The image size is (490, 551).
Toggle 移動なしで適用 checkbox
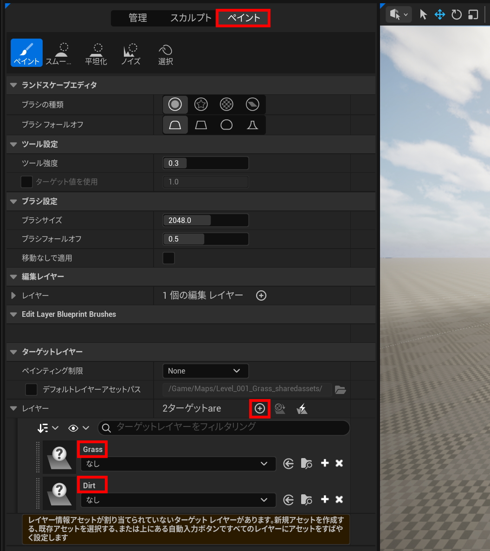pos(168,258)
